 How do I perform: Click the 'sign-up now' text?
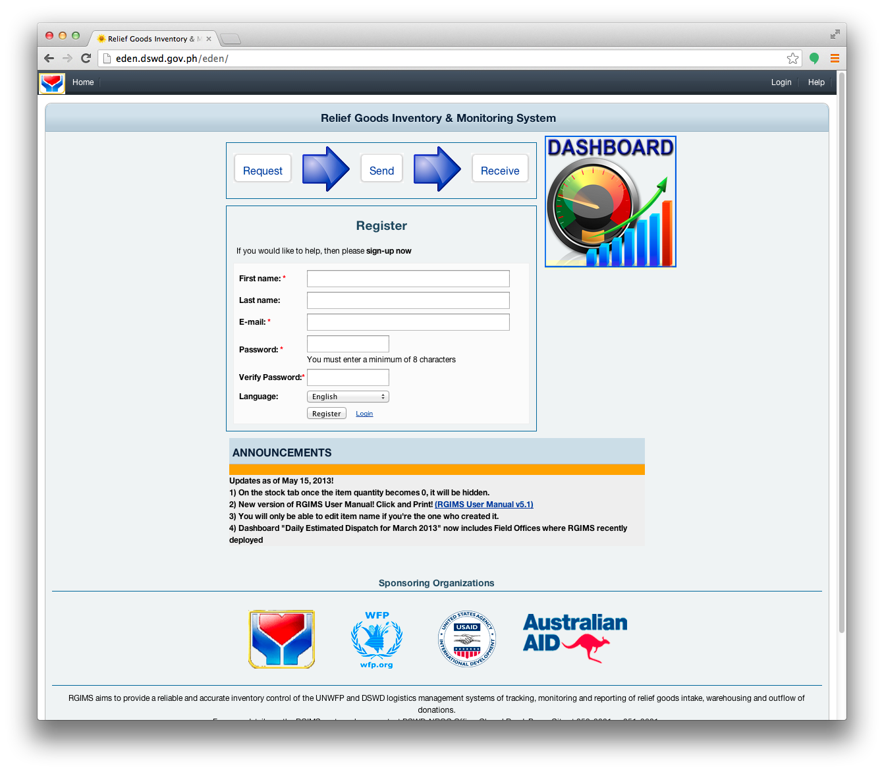point(389,251)
